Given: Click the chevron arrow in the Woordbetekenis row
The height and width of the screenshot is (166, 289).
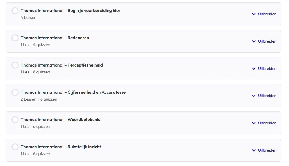Looking at the screenshot, I should click(x=253, y=123).
